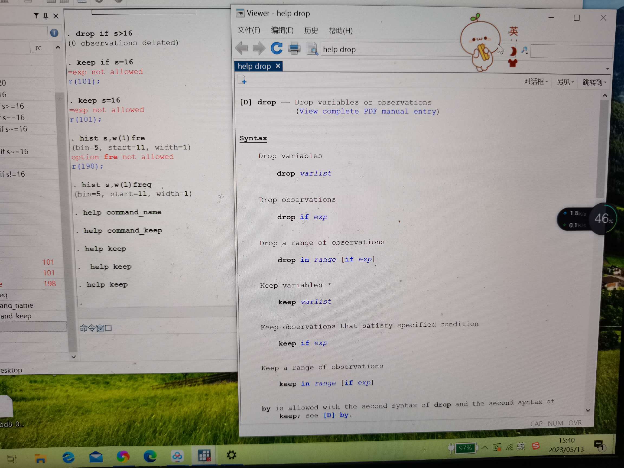Click the blue info icon beside the filter box

(54, 33)
